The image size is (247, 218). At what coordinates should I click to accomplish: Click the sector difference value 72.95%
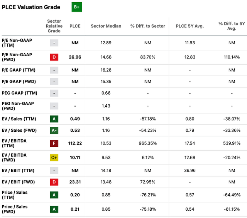[x=148, y=182]
